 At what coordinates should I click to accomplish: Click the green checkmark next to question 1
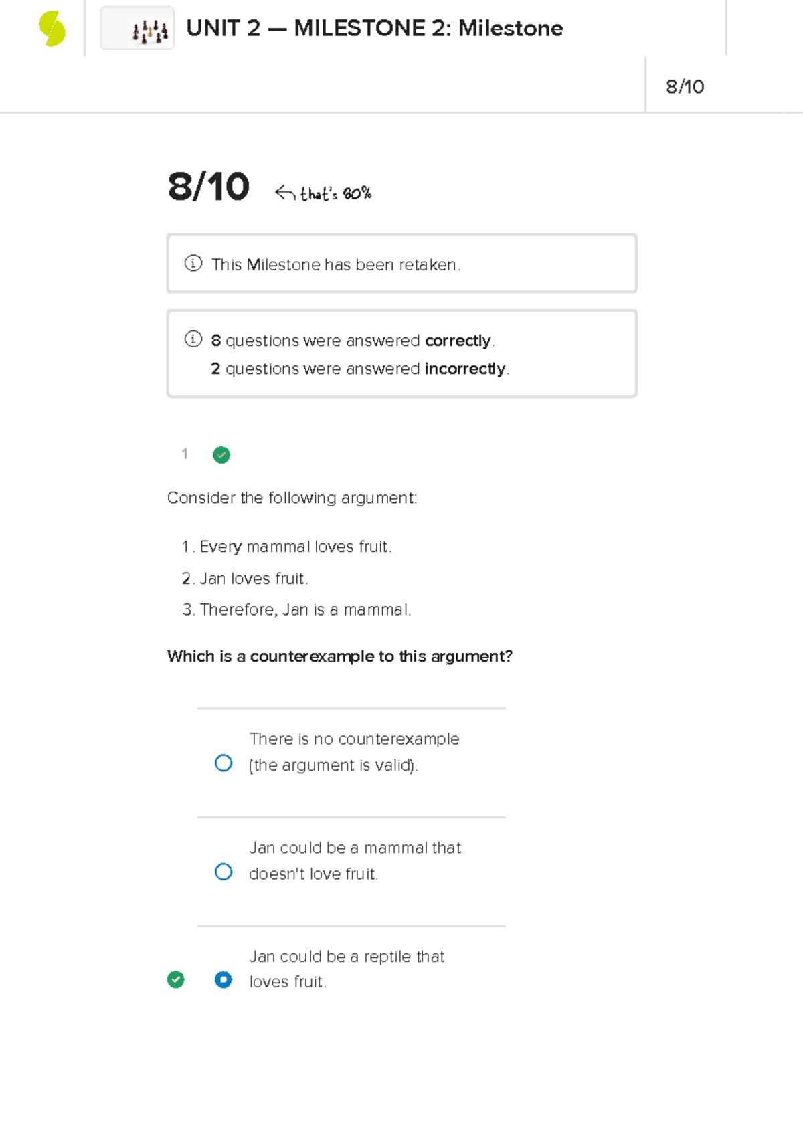[221, 455]
